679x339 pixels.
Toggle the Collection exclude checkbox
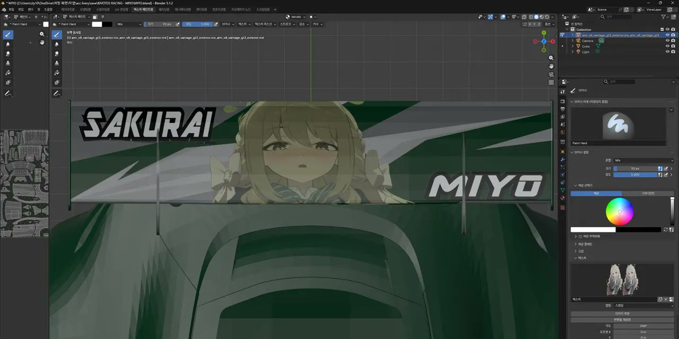(x=662, y=29)
